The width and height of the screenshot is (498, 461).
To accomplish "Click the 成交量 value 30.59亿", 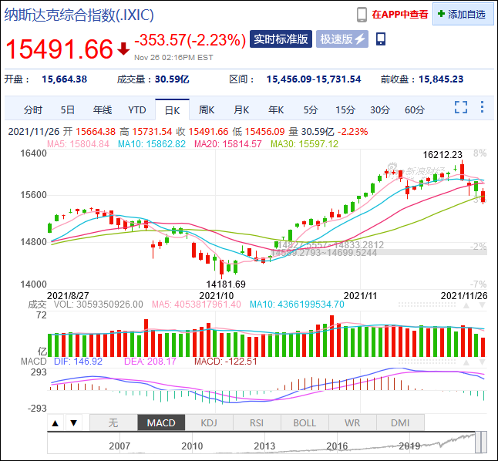I will click(172, 79).
